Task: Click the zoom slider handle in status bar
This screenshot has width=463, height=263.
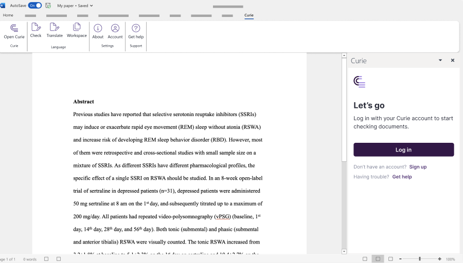Action: (x=420, y=259)
